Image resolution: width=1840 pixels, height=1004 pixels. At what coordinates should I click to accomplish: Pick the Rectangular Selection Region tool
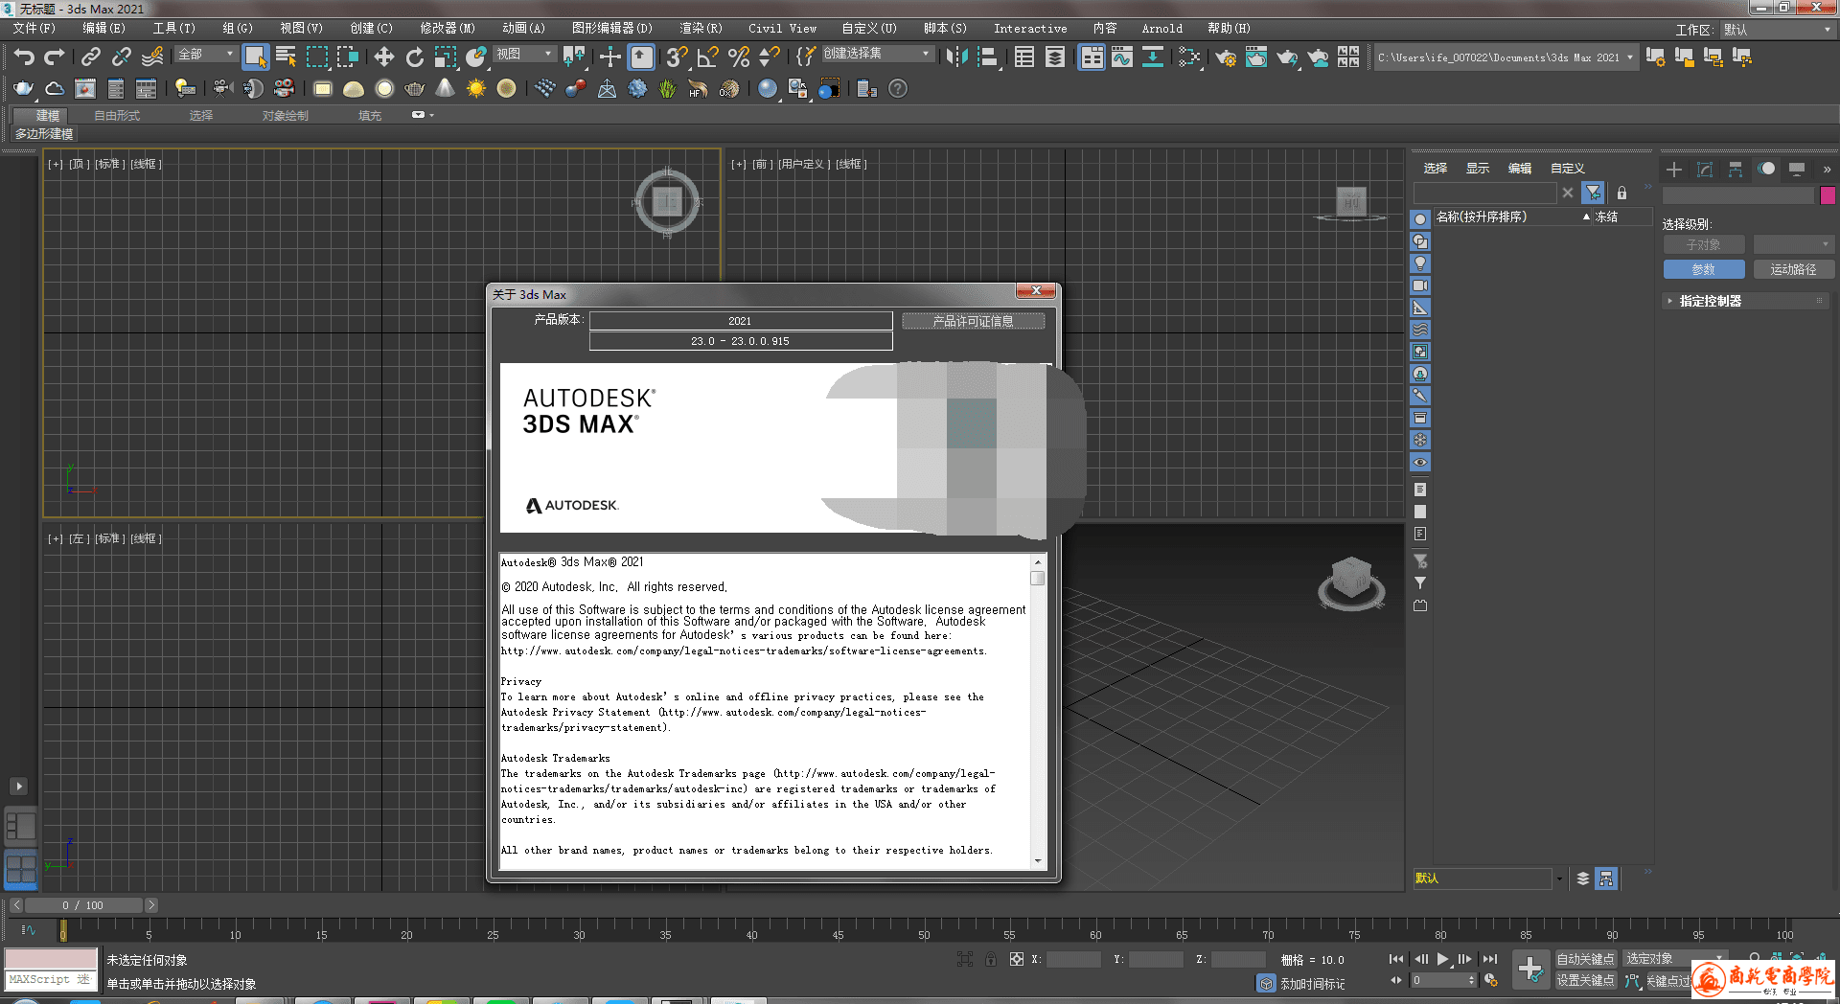316,57
